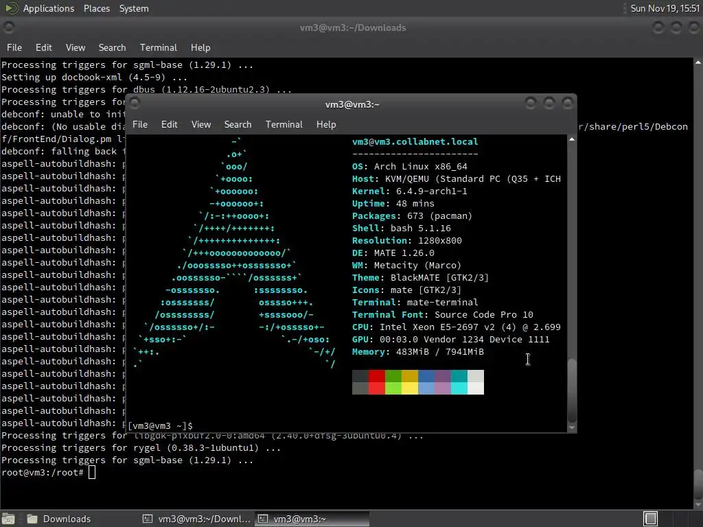Minimize the vm3@vm3:~/Downloads terminal window
The image size is (703, 527).
658,27
